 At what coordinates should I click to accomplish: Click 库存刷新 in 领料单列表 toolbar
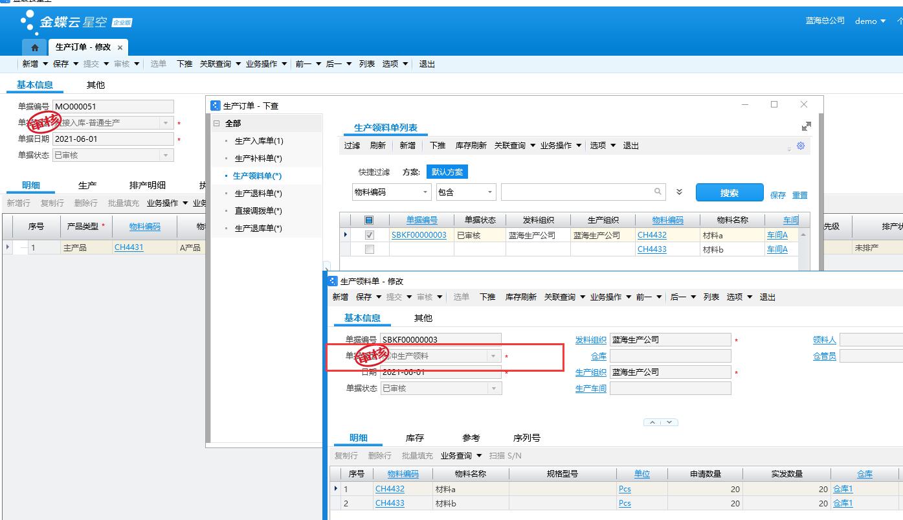471,146
